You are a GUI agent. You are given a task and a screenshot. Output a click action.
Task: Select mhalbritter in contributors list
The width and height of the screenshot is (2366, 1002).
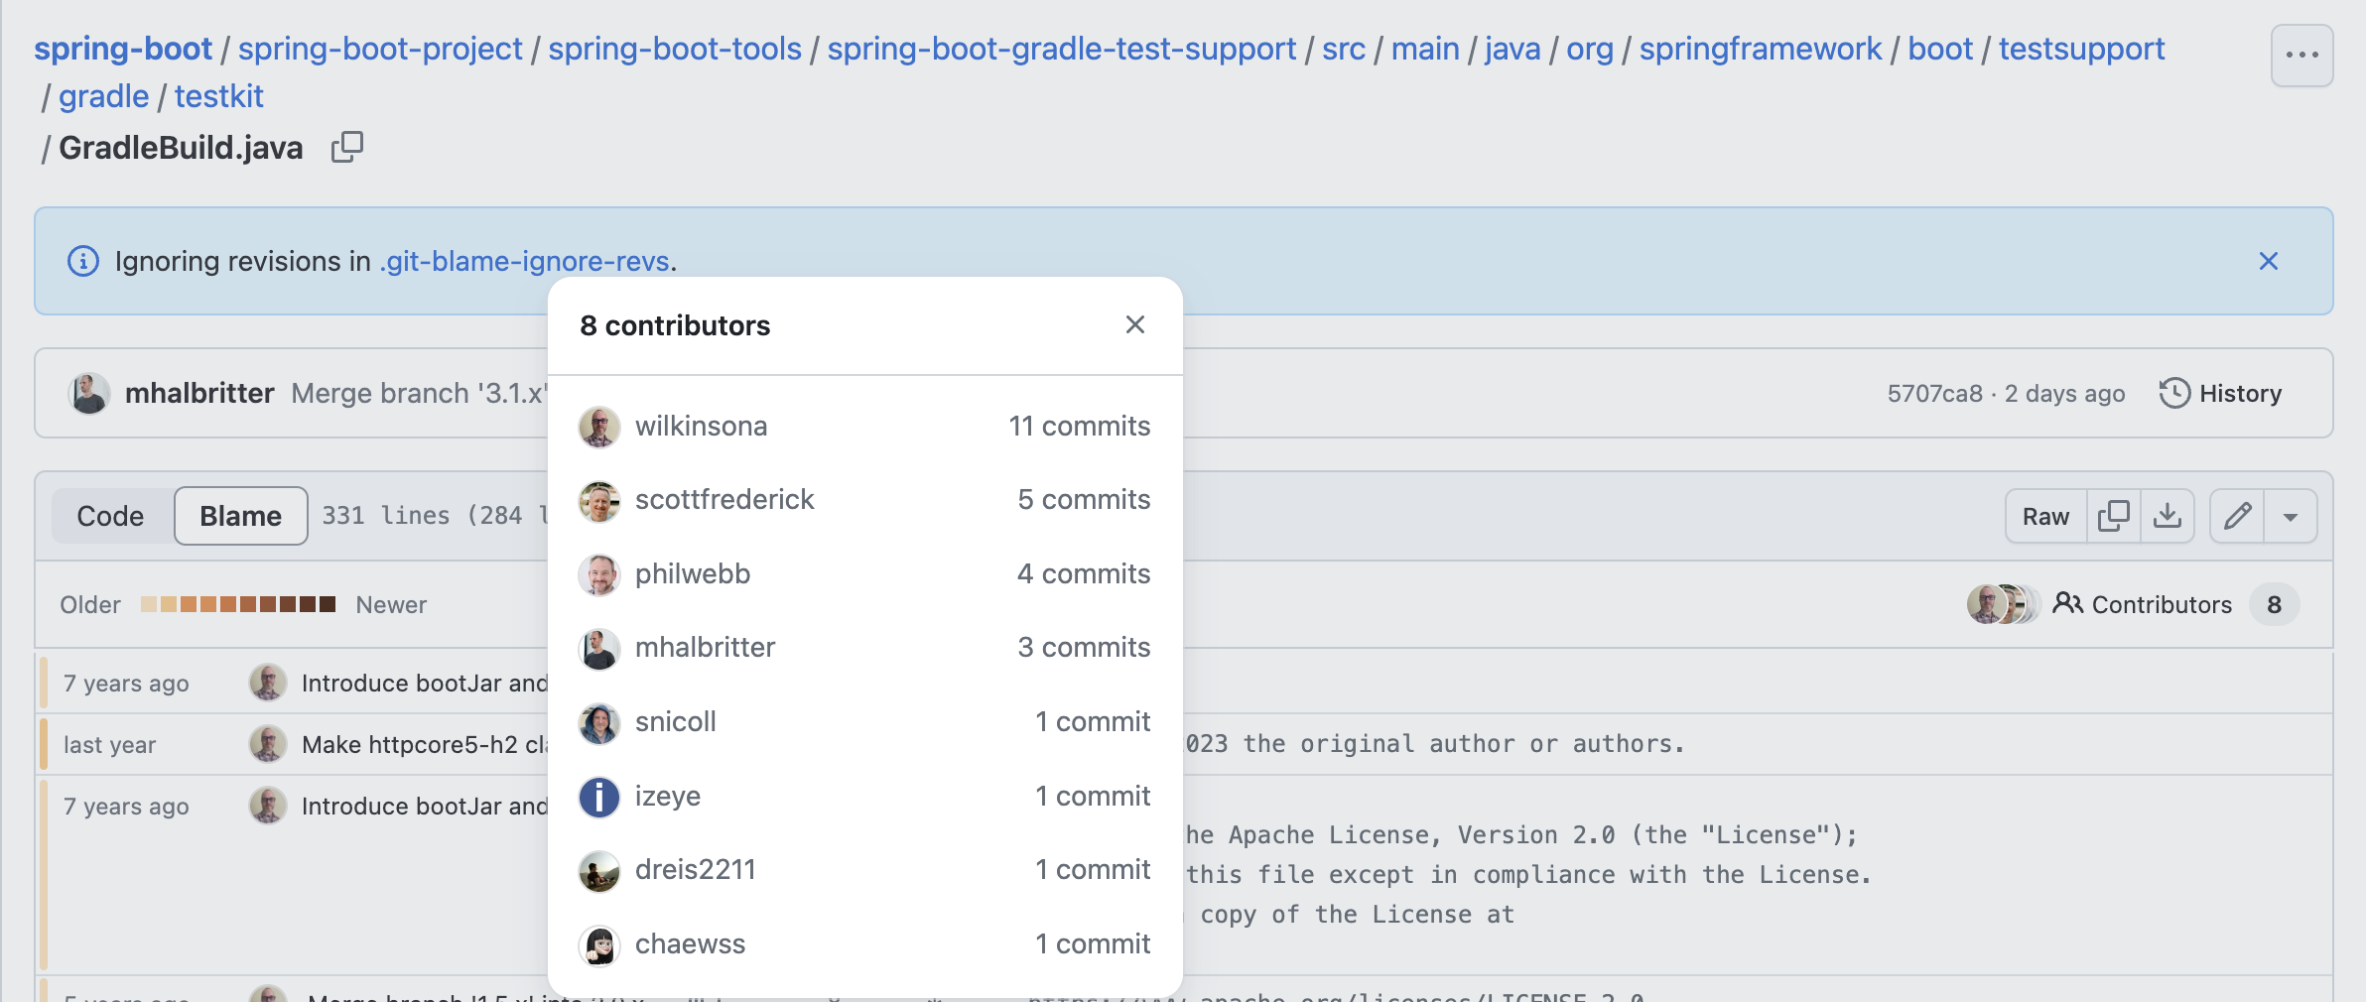tap(705, 647)
